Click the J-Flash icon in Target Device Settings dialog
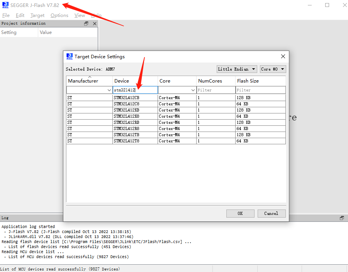Image resolution: width=348 pixels, height=272 pixels. 70,56
